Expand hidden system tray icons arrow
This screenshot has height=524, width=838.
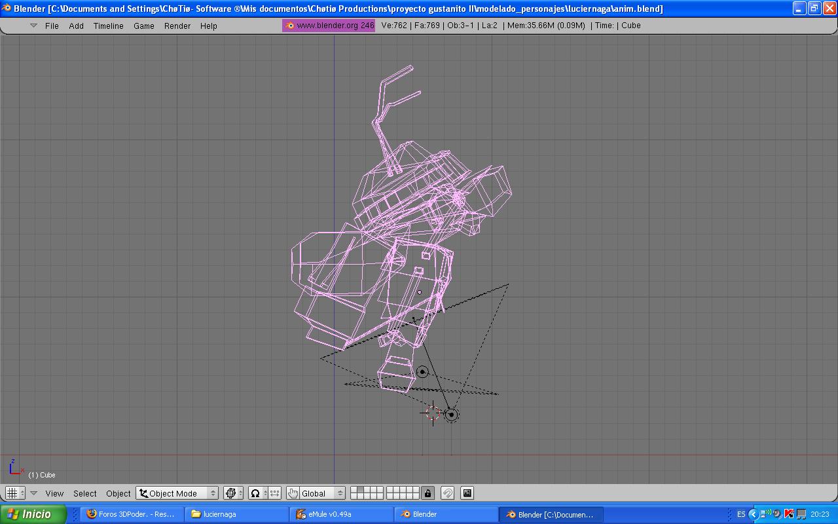pos(753,514)
